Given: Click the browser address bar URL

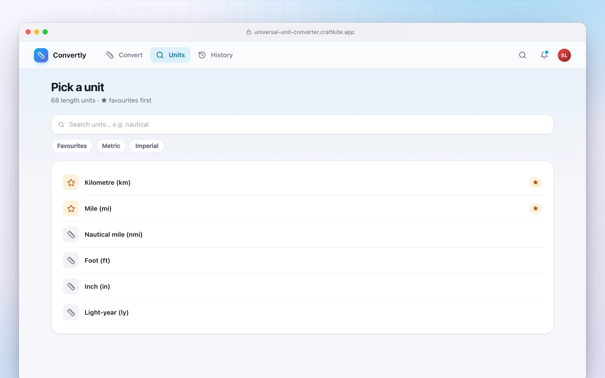Looking at the screenshot, I should [304, 32].
